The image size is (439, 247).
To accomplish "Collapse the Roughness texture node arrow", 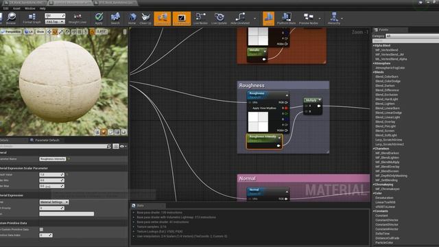I will point(287,95).
